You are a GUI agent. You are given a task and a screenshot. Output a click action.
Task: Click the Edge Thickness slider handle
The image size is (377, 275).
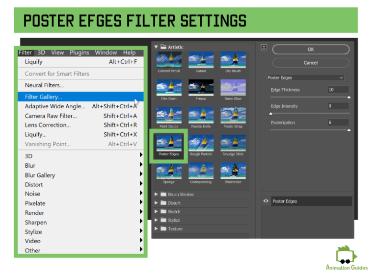point(349,98)
